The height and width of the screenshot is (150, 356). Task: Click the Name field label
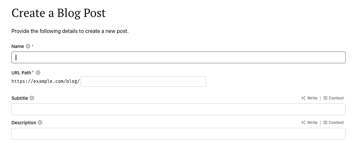(18, 46)
